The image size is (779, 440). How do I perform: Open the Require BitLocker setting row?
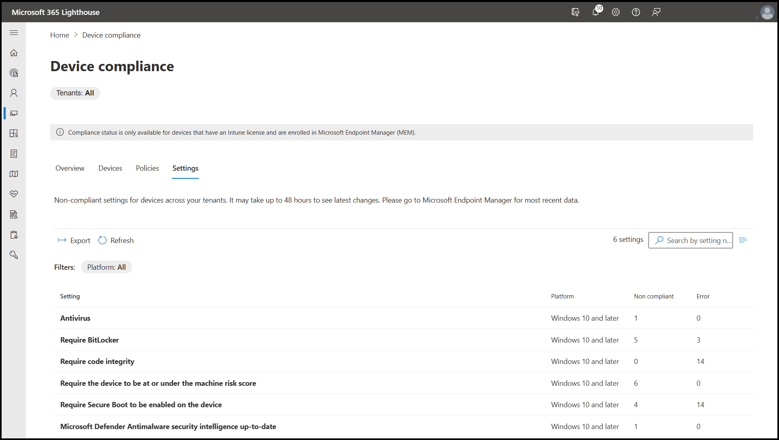pos(90,340)
